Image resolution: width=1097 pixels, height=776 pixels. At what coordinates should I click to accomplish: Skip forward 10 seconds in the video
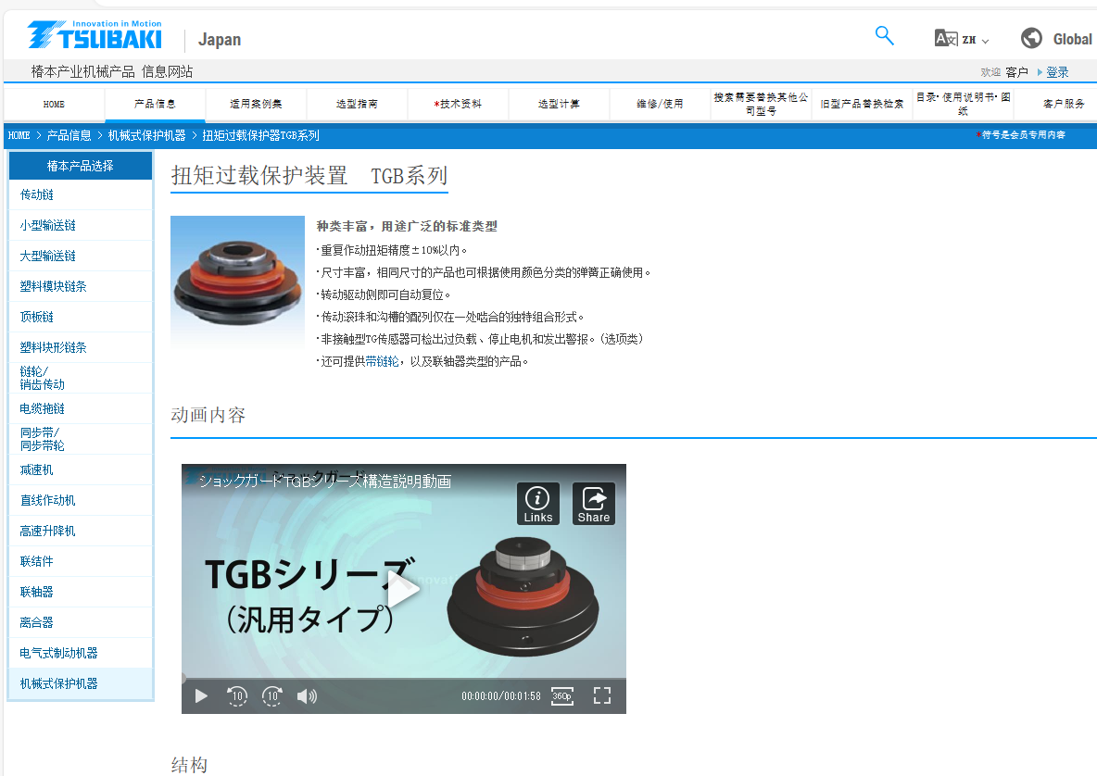pyautogui.click(x=272, y=696)
